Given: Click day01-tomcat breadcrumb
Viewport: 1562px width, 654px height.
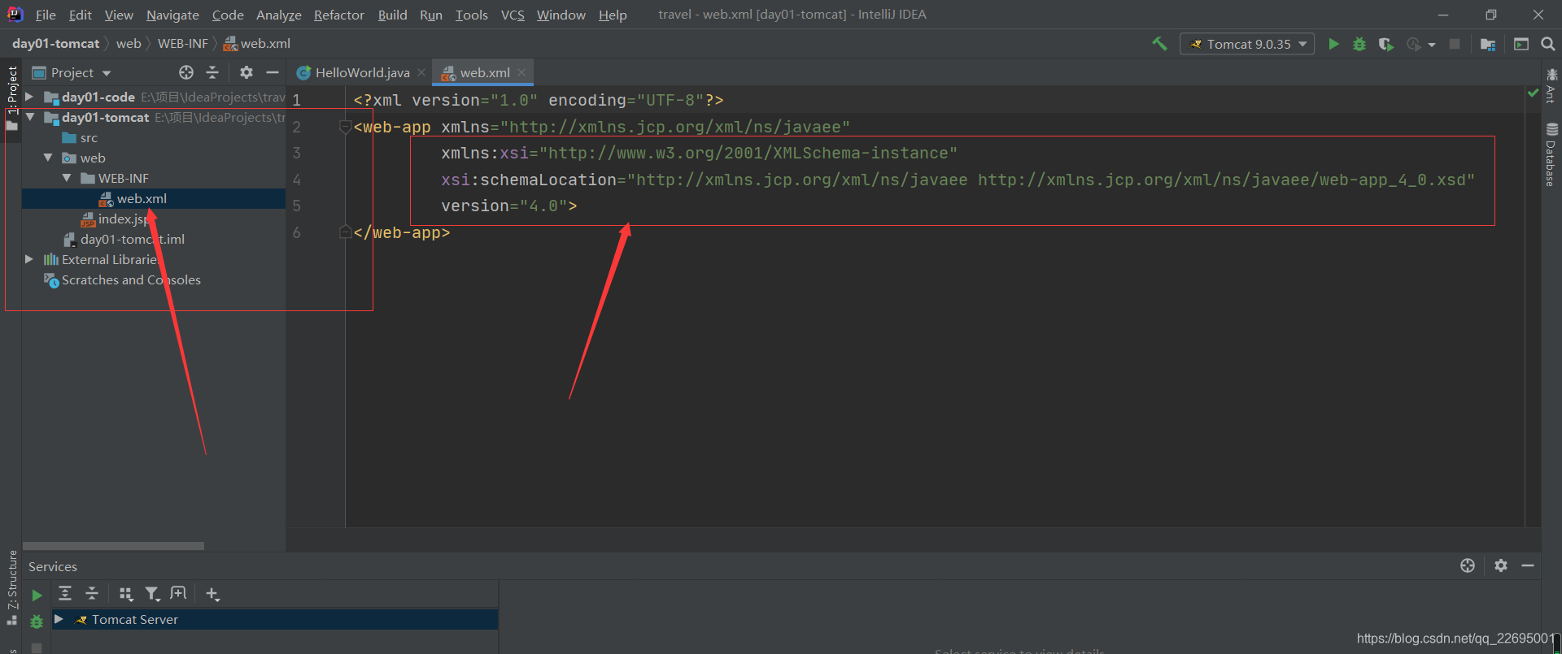Looking at the screenshot, I should click(x=55, y=44).
